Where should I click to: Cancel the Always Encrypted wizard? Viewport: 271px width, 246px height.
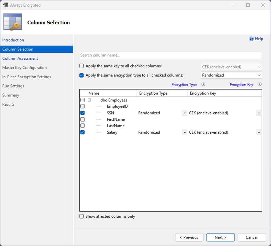(252, 237)
